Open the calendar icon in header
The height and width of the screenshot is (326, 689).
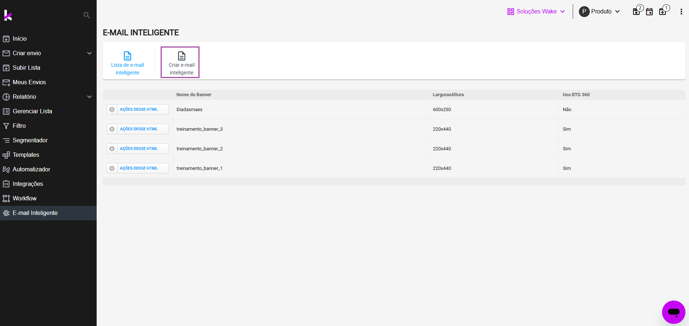pyautogui.click(x=649, y=12)
